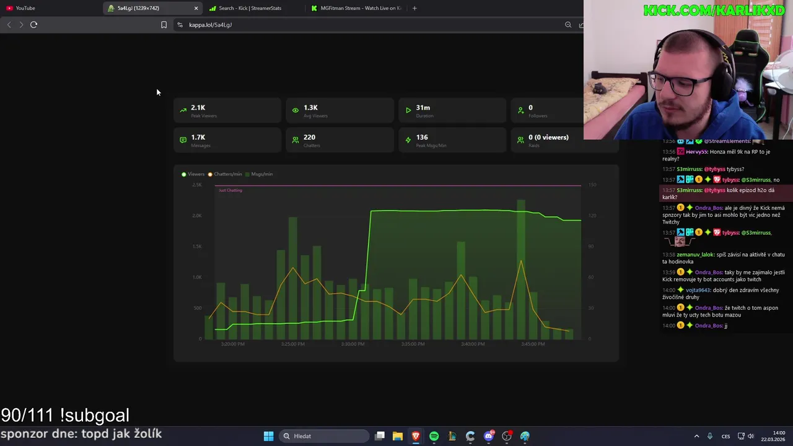The image size is (793, 446).
Task: Click the 2.1K Peak Viewers card
Action: point(227,110)
